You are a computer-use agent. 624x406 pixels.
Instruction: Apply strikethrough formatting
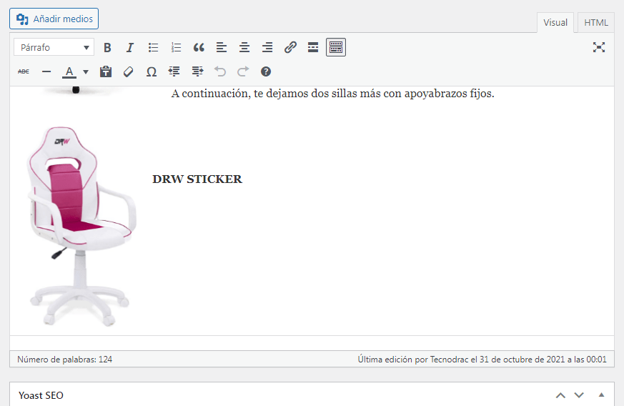24,71
